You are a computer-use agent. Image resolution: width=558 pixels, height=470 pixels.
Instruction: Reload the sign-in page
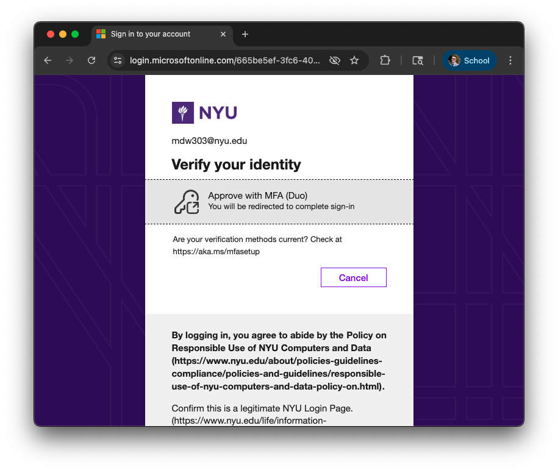point(91,60)
